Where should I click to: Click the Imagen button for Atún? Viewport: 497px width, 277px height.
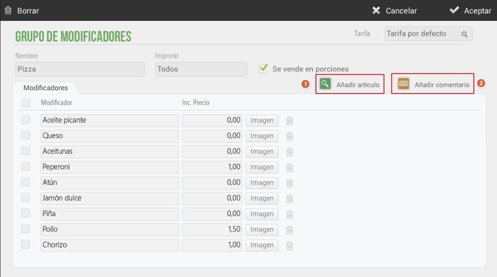262,183
